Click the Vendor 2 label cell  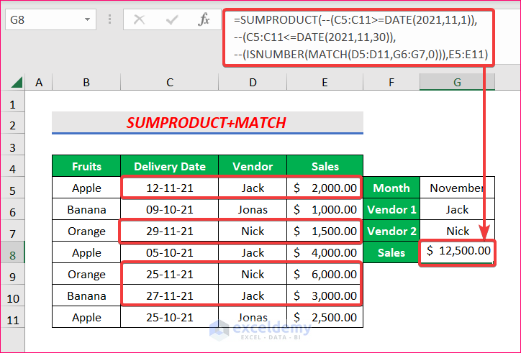[391, 231]
